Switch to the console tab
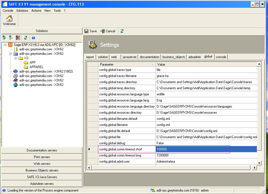 (221, 57)
